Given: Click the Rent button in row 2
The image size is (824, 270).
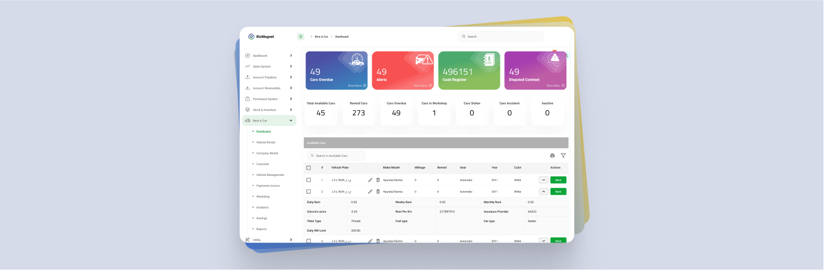Looking at the screenshot, I should point(558,191).
